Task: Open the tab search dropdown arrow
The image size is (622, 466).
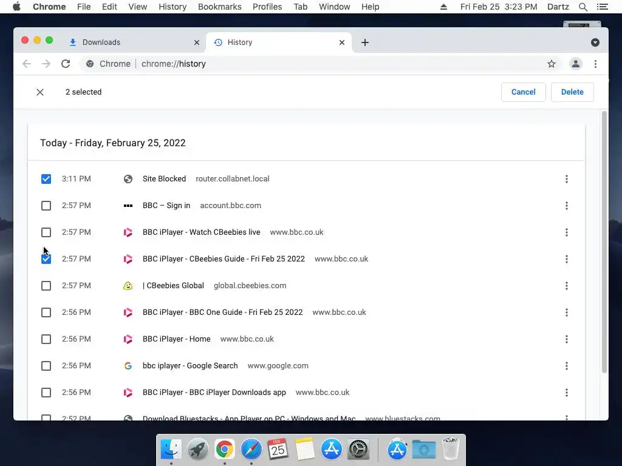Action: click(595, 42)
